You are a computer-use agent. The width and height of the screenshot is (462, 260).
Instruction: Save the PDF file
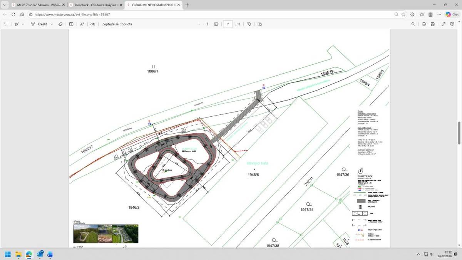tap(433, 24)
